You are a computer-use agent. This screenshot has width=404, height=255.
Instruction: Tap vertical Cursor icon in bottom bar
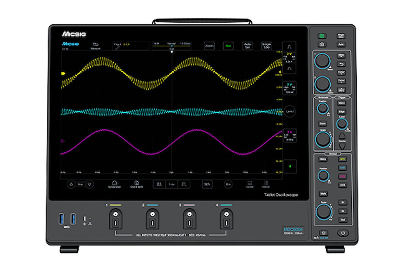click(266, 184)
